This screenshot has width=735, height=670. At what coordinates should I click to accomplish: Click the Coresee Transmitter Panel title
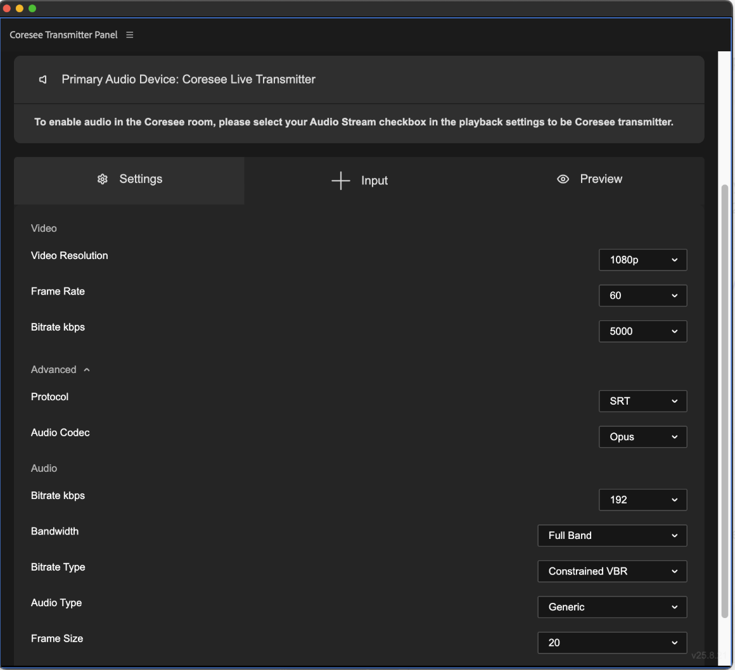63,35
